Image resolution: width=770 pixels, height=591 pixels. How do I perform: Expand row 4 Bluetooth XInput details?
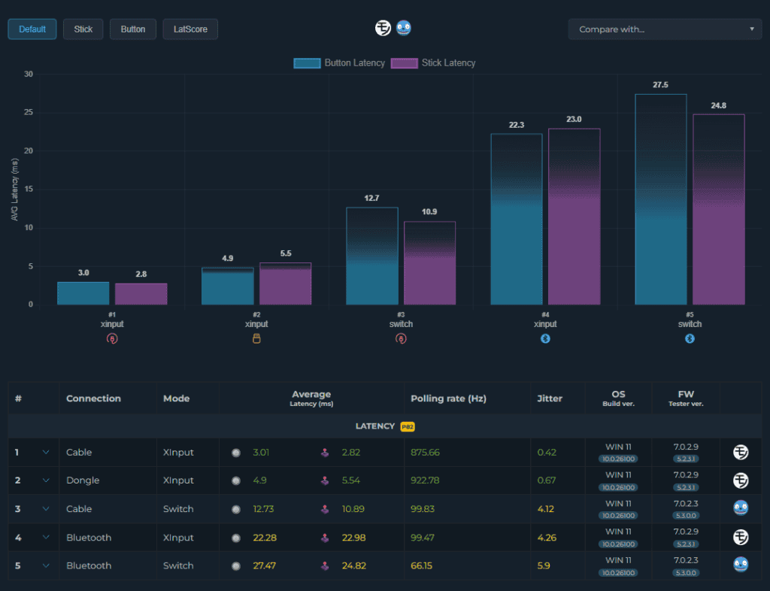point(46,538)
